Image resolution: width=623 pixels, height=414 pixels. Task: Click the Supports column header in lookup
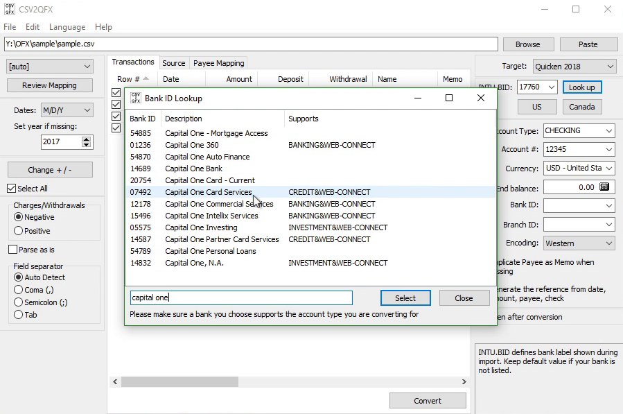click(389, 119)
